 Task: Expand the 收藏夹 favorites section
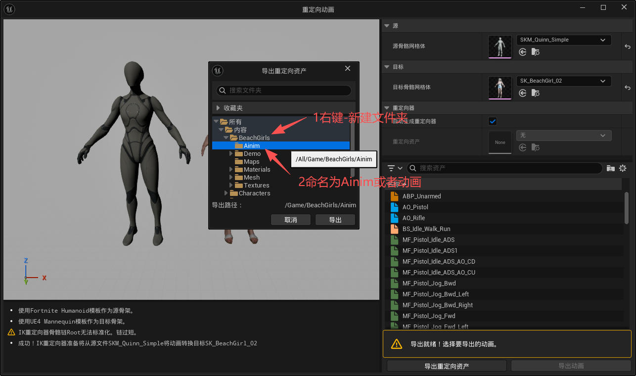point(218,108)
